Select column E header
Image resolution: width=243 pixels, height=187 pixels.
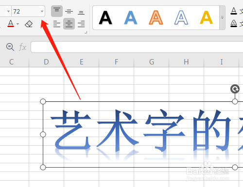82,62
